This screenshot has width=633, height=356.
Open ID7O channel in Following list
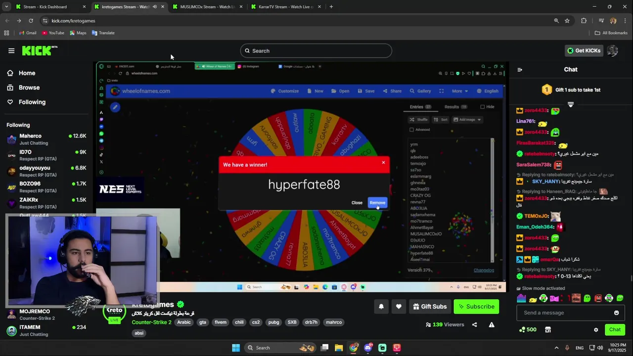pos(46,155)
